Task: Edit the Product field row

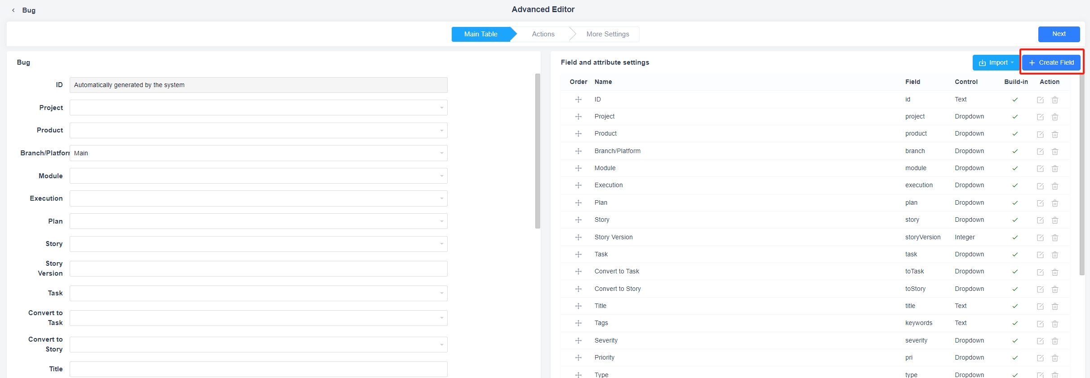Action: pos(1040,134)
